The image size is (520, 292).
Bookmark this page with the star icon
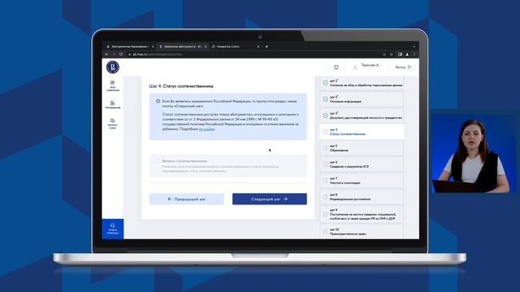pos(392,54)
